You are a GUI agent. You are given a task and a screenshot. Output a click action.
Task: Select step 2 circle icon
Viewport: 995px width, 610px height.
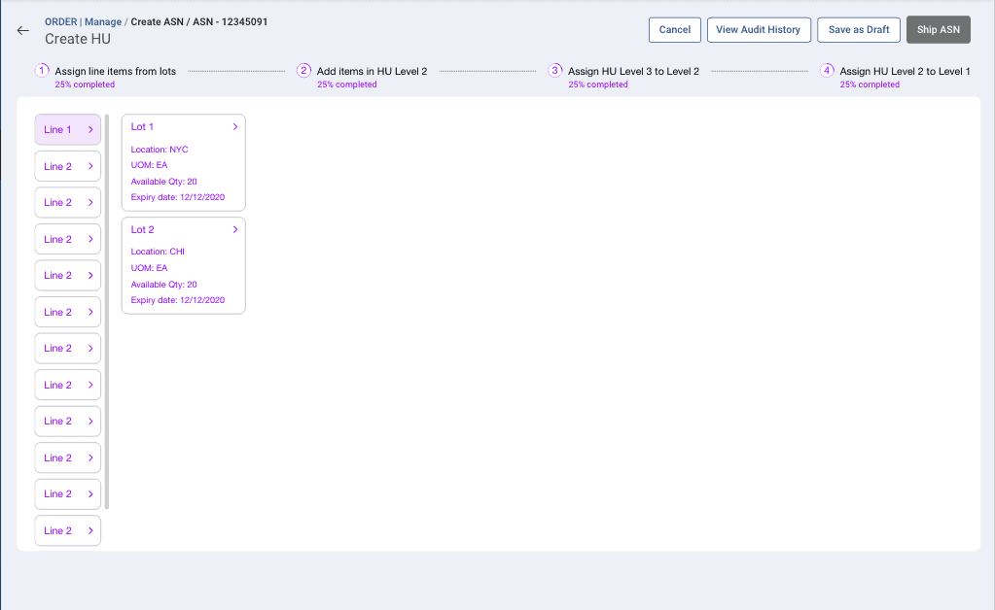pyautogui.click(x=304, y=70)
